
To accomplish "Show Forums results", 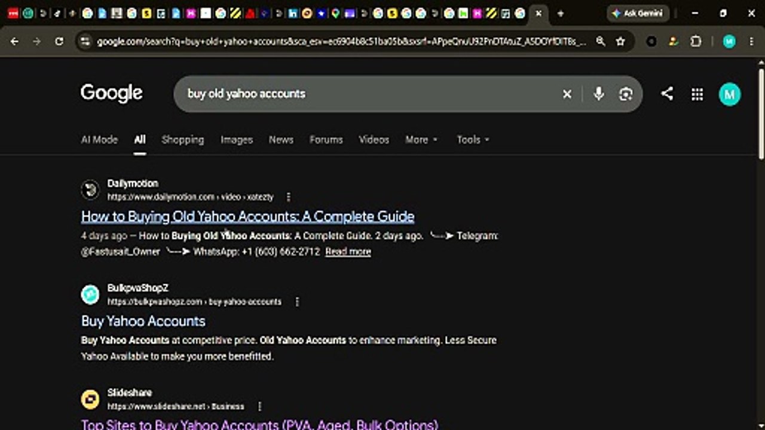I will [326, 139].
